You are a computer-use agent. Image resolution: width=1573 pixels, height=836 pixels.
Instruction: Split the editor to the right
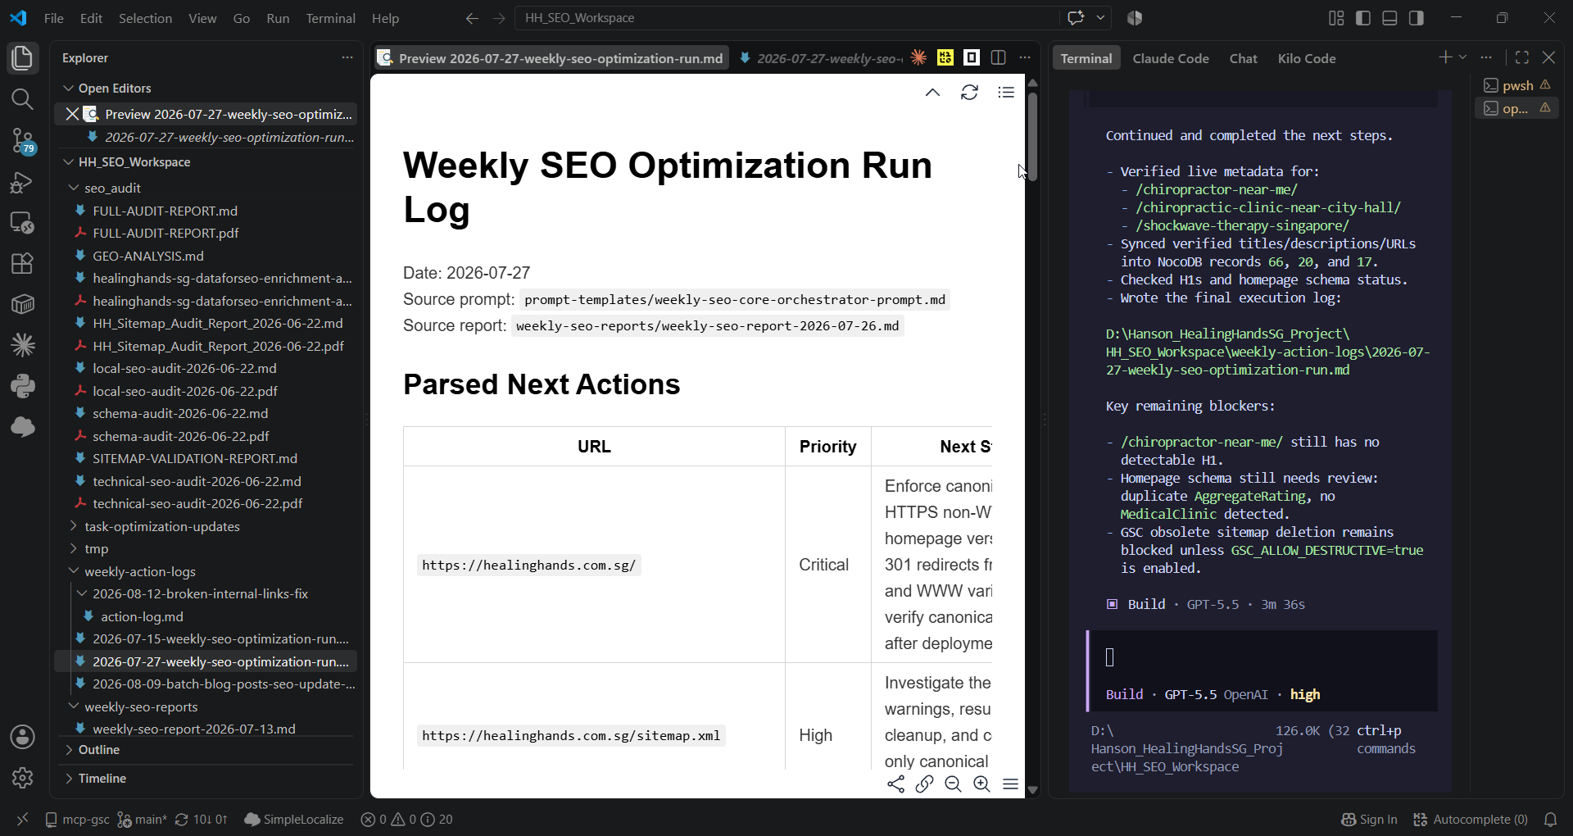998,57
